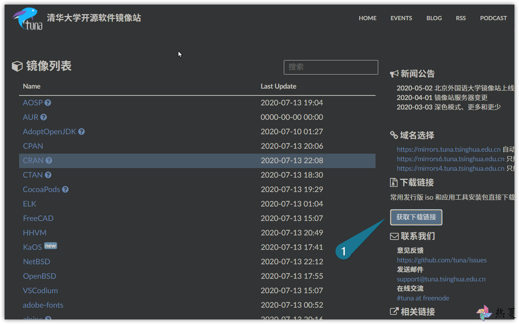This screenshot has height=324, width=519.
Task: Click AdoptOpenJDK's timestamp 2020-07-10 01:27
Action: pos(292,132)
